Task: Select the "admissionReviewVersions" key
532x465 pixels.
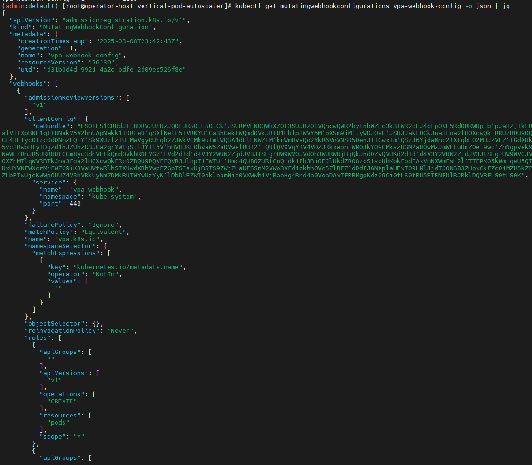Action: pos(71,98)
